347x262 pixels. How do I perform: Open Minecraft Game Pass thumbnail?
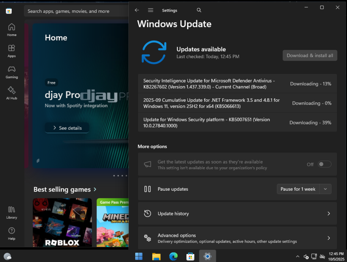pos(113,222)
